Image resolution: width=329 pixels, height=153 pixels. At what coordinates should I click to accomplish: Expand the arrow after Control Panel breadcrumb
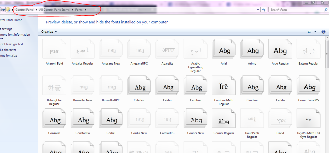pos(36,10)
